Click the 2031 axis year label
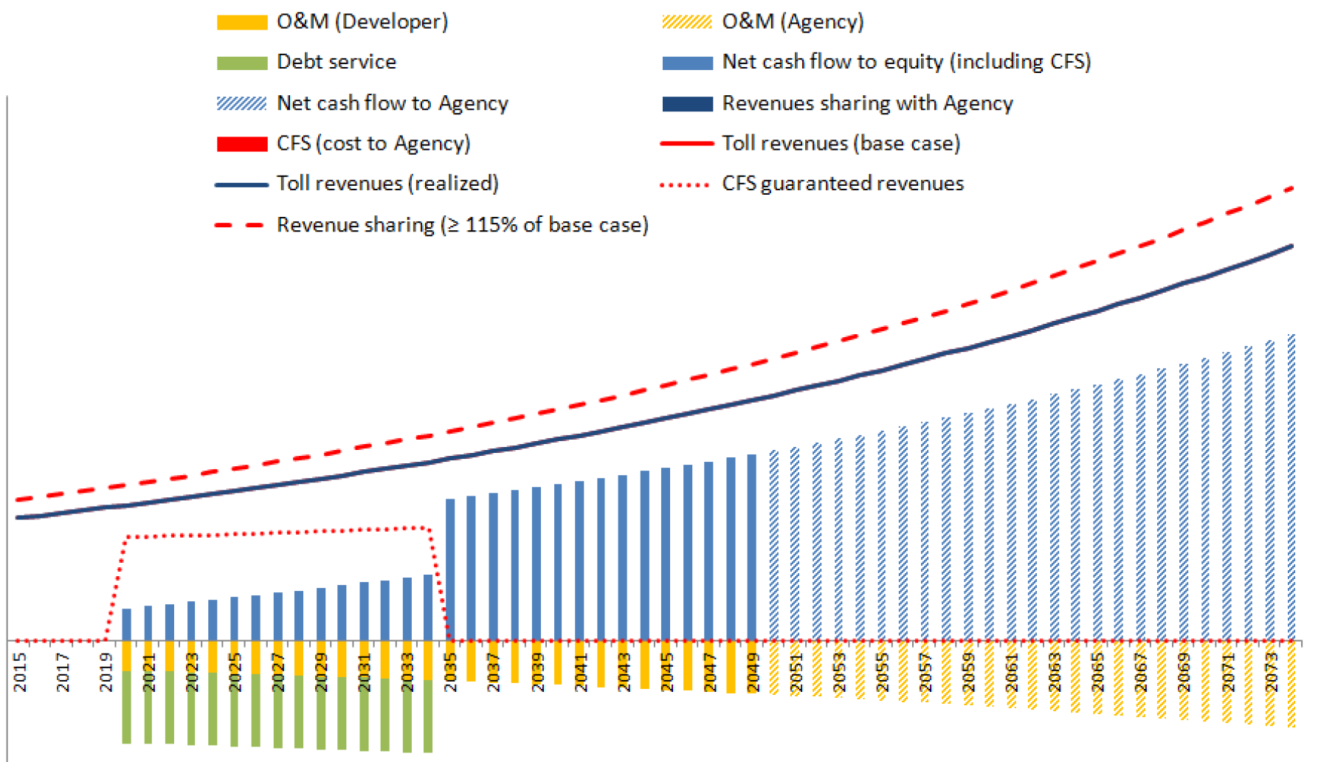 tap(365, 672)
